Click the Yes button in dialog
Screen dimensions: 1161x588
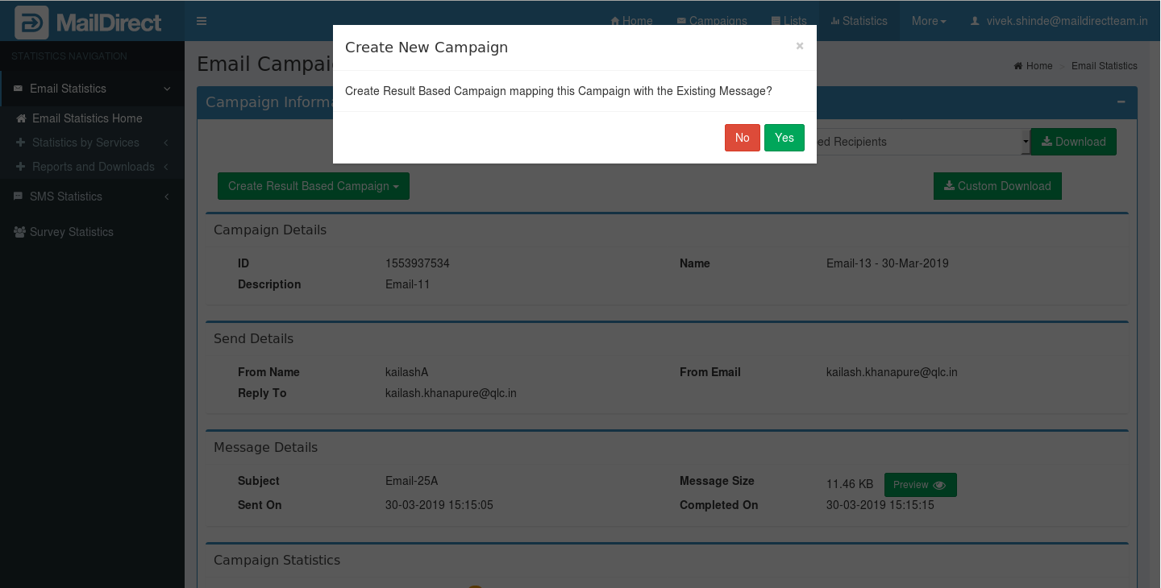[784, 138]
